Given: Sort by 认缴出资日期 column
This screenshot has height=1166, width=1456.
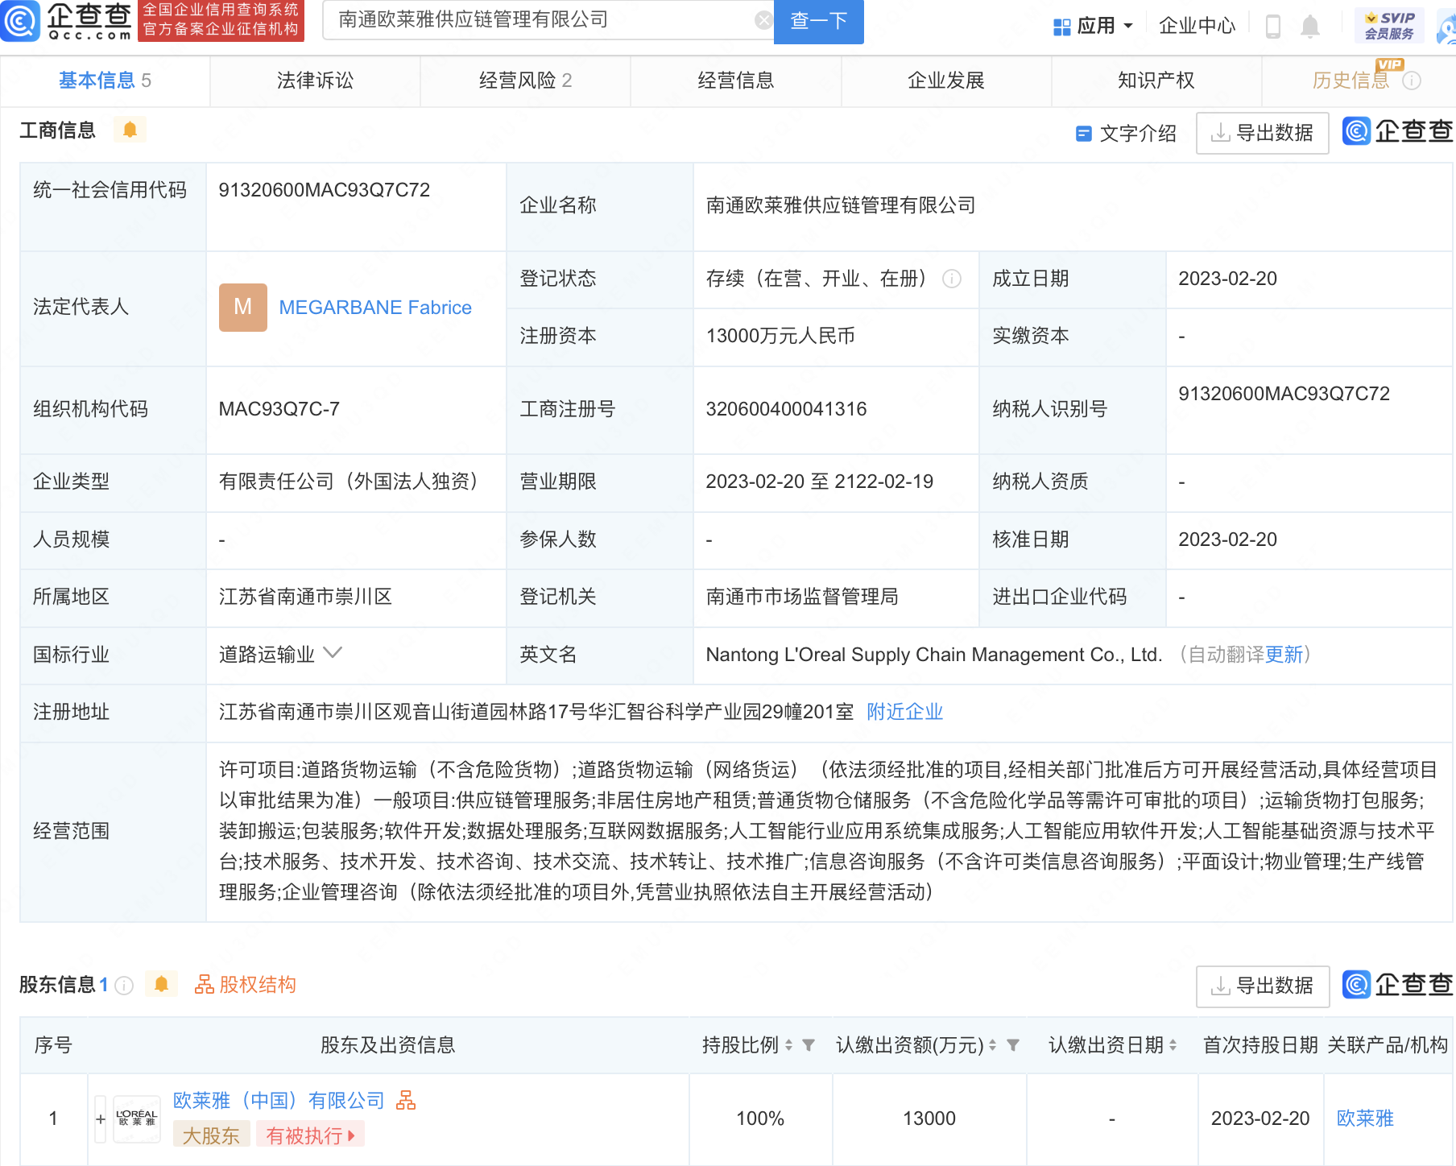Looking at the screenshot, I should pyautogui.click(x=1173, y=1045).
